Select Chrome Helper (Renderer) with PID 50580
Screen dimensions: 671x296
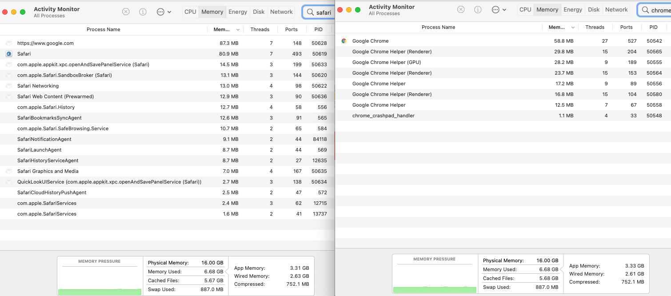pos(503,94)
